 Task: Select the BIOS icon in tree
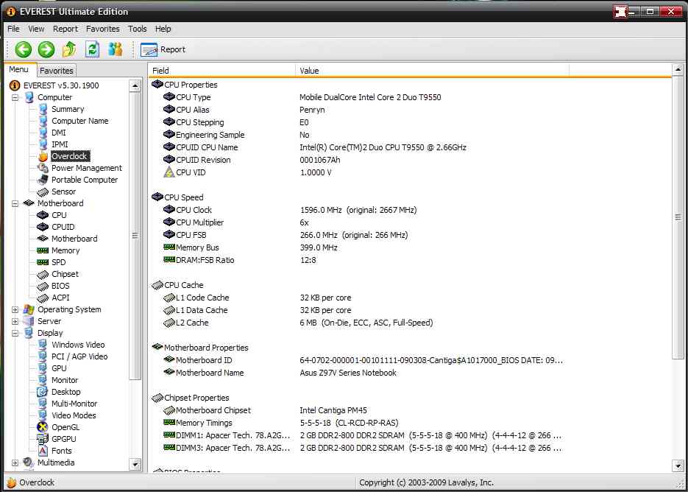(x=43, y=287)
